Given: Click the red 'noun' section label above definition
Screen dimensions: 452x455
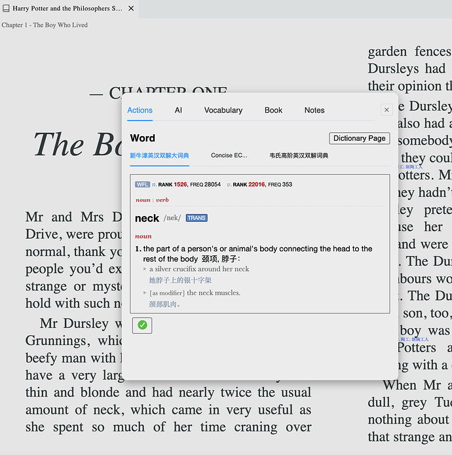Looking at the screenshot, I should click(x=143, y=236).
